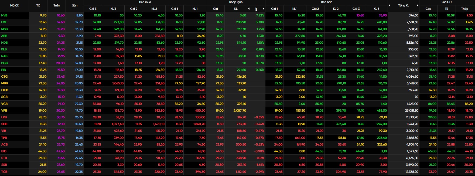The image size is (475, 176).
Task: Open the EIB stock symbol
Action: (4, 70)
